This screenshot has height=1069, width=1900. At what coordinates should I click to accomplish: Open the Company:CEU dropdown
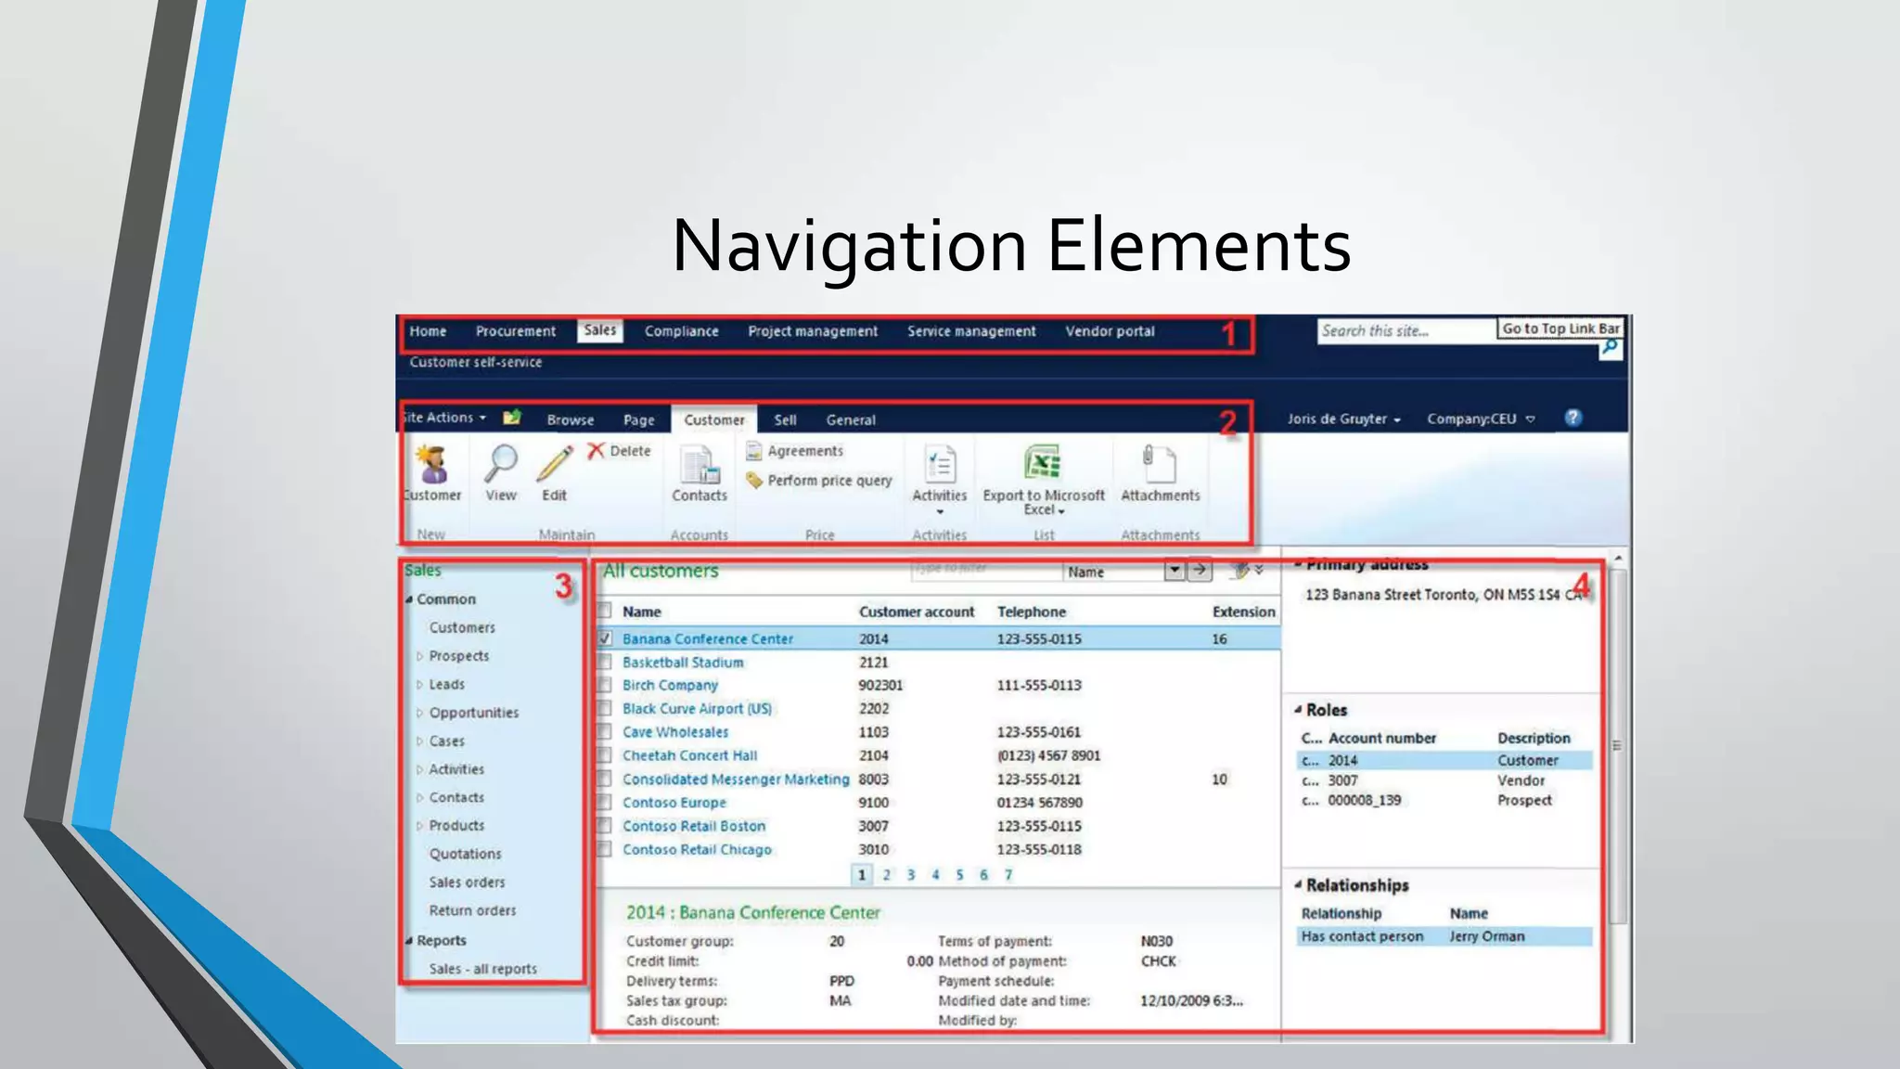coord(1481,419)
